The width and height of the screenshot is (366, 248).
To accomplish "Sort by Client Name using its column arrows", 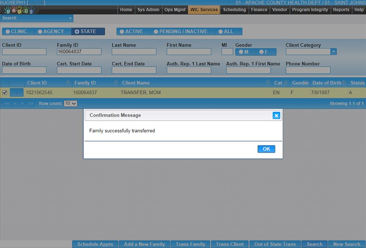I will (267, 83).
